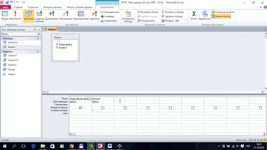Click Вставить строки in ribbon
Screen dimensions: 267x150
pyautogui.click(x=148, y=12)
